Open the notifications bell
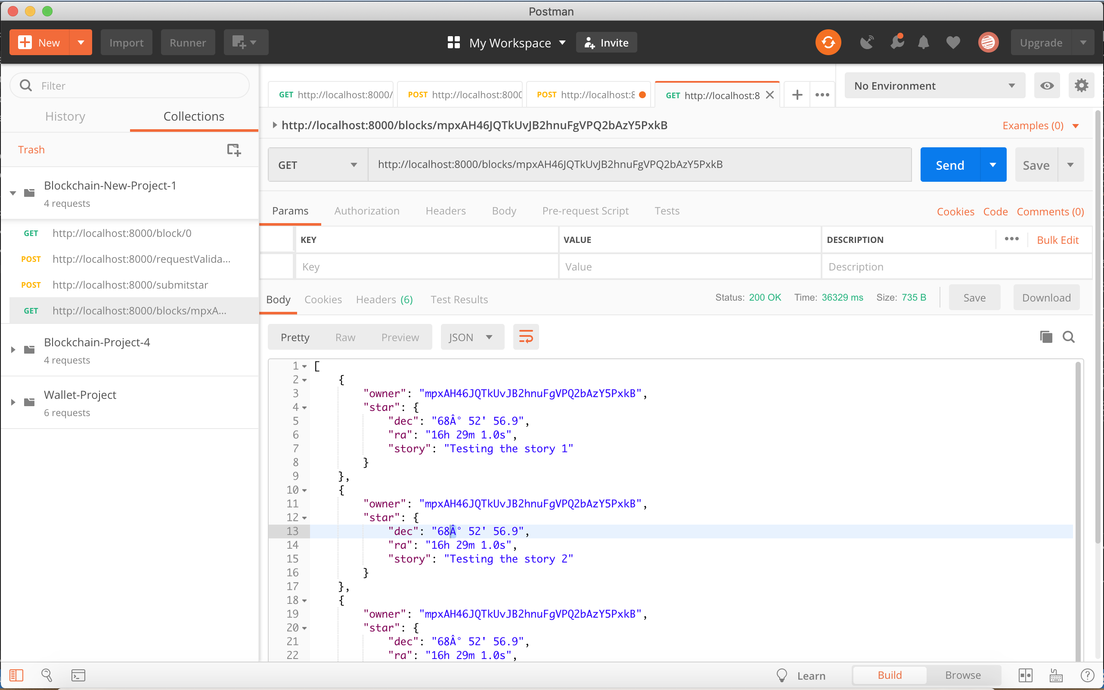Image resolution: width=1104 pixels, height=690 pixels. click(x=923, y=43)
